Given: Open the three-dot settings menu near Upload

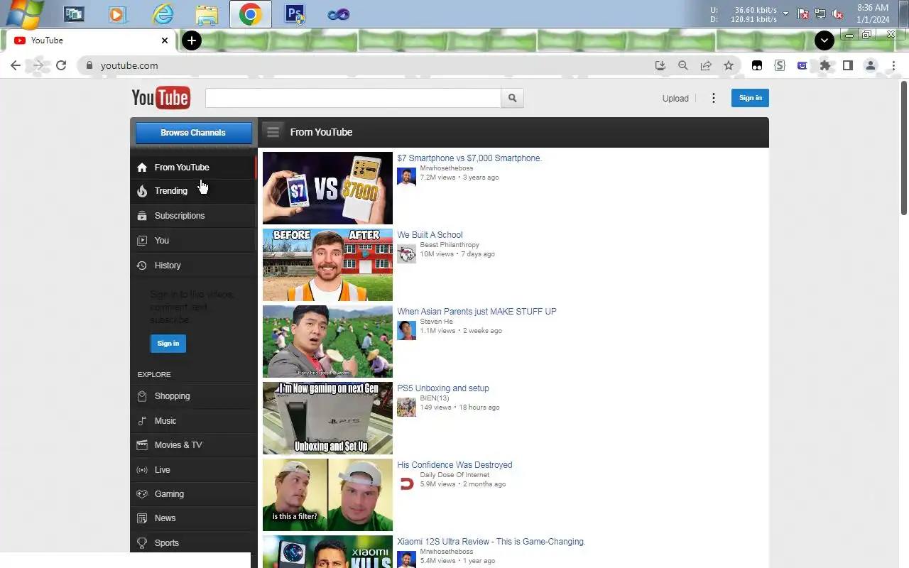Looking at the screenshot, I should point(714,98).
